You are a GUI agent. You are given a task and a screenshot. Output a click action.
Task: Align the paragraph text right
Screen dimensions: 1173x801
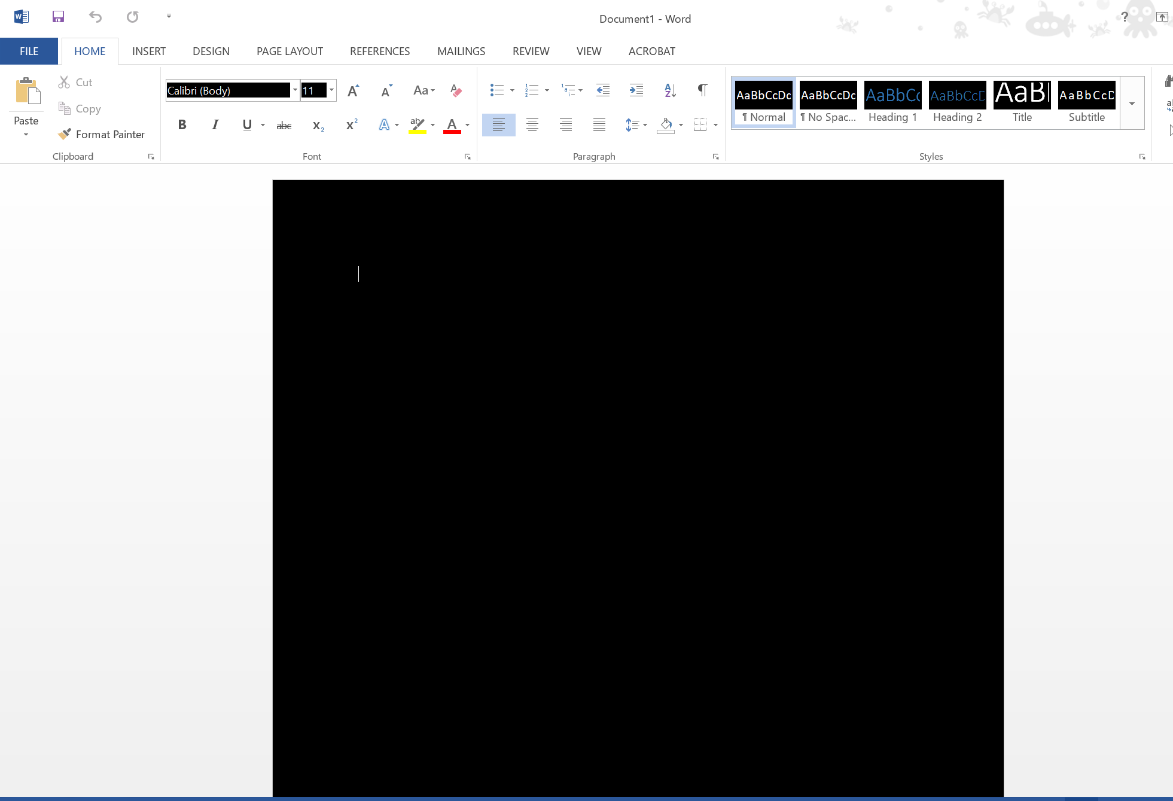(566, 125)
